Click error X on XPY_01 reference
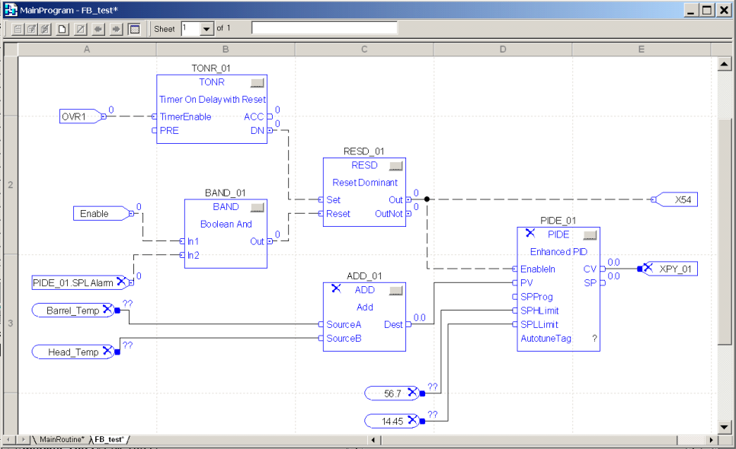This screenshot has width=736, height=449. (648, 268)
